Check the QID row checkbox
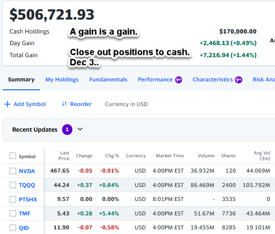 pos(13,227)
